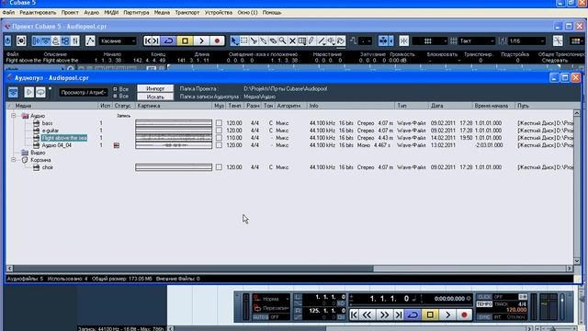Select e-guitar audio file row

[50, 131]
